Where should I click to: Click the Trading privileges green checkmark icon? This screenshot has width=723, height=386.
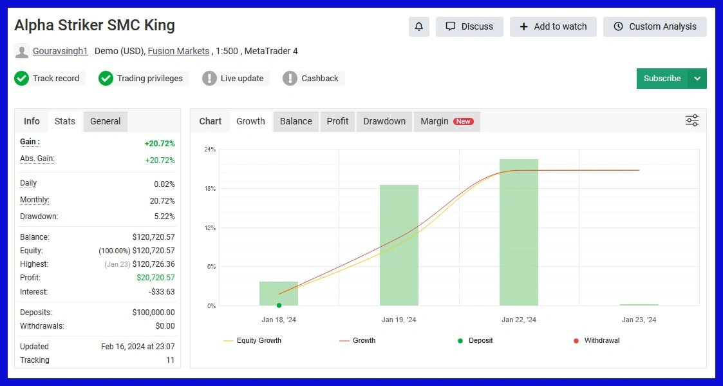click(x=106, y=79)
